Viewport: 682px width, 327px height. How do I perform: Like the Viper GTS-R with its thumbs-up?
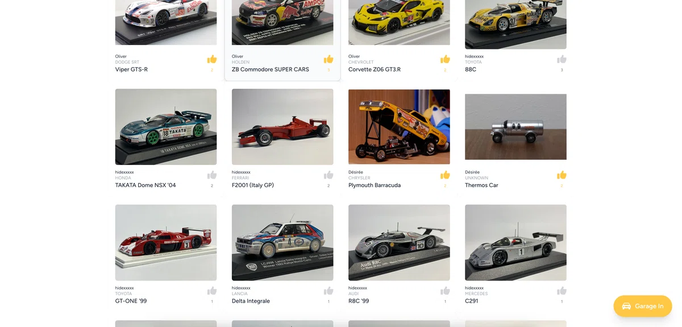(212, 59)
